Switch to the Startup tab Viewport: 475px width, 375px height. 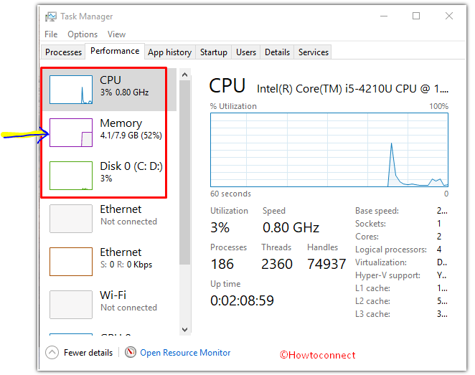(214, 52)
